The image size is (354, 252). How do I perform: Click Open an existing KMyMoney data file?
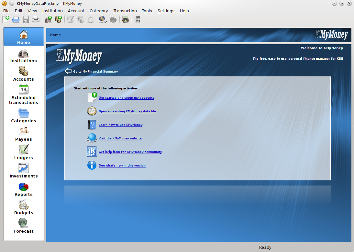coord(127,111)
